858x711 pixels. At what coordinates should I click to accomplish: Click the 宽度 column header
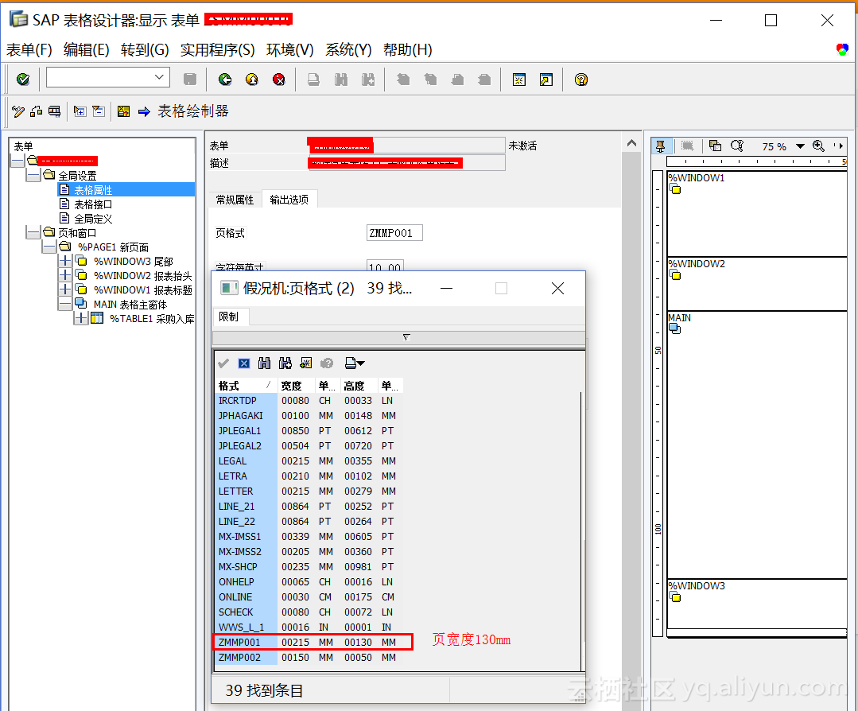(296, 386)
